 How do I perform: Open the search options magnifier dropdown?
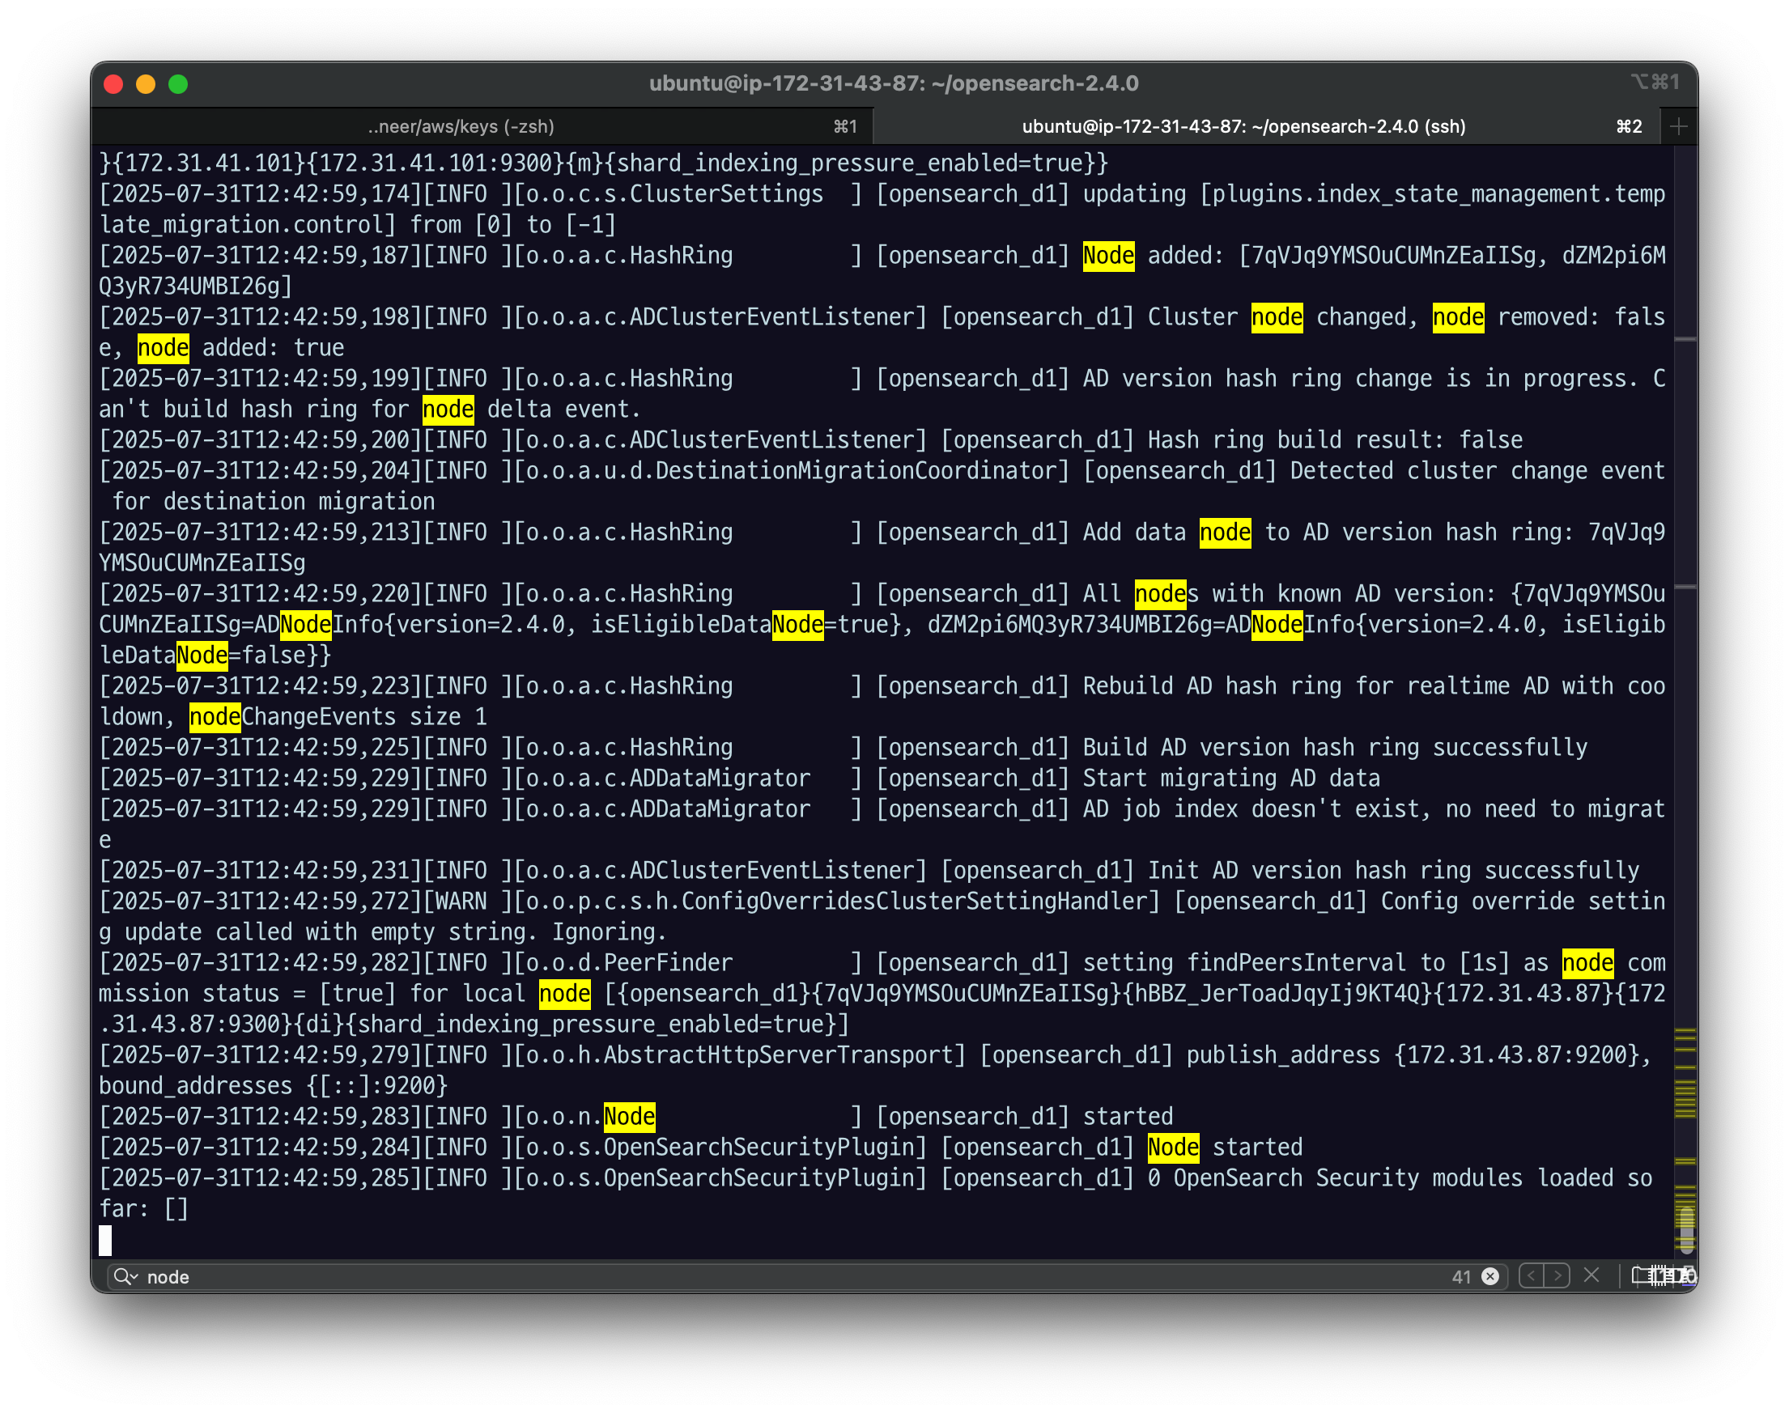[x=125, y=1276]
